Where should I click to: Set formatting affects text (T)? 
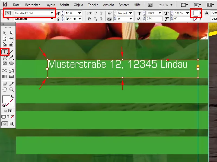10,111
